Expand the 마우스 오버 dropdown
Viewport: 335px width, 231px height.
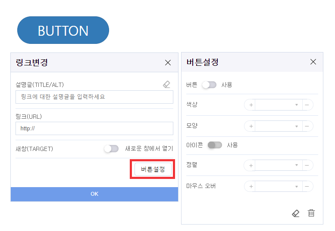pyautogui.click(x=278, y=187)
